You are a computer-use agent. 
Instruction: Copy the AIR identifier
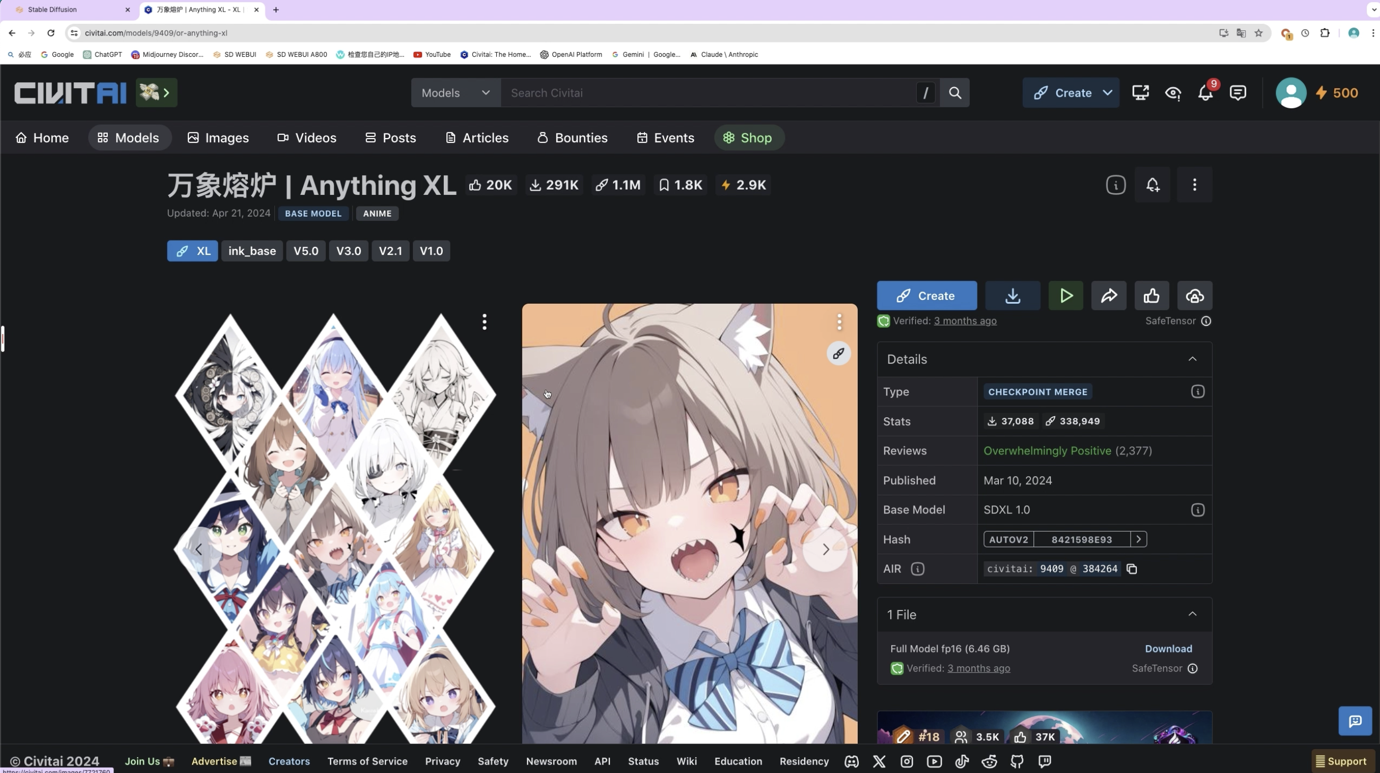coord(1132,569)
